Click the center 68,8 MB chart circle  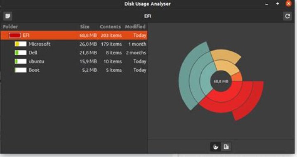[x=221, y=81]
